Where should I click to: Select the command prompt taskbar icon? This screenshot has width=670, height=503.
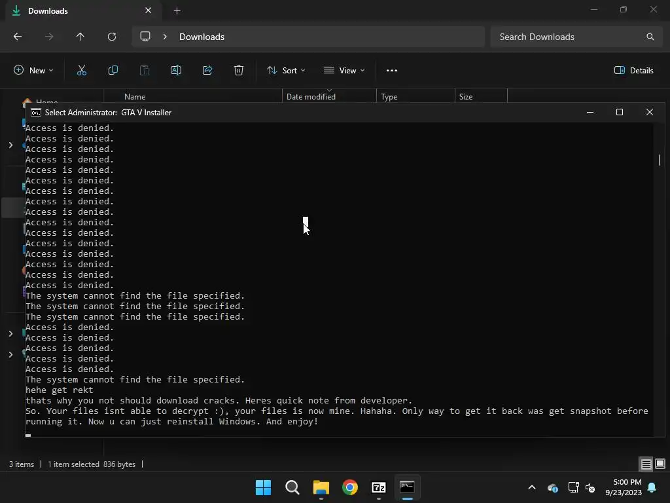pos(407,487)
